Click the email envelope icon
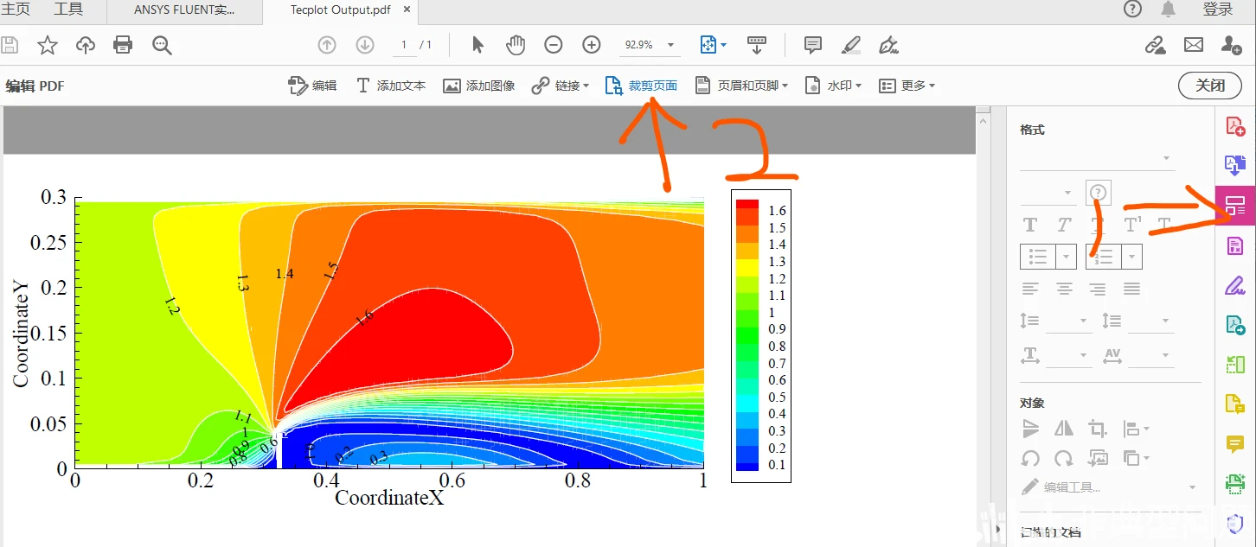Viewport: 1256px width, 547px height. tap(1194, 45)
